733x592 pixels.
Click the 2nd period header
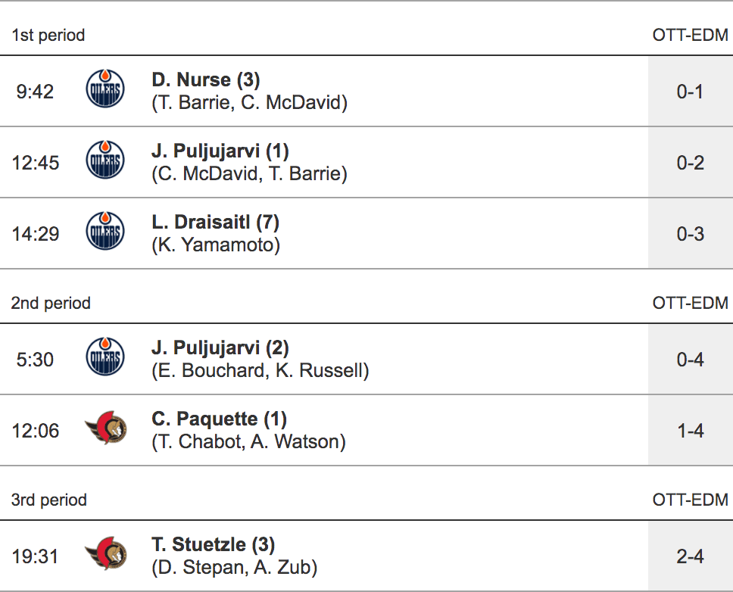click(x=51, y=304)
